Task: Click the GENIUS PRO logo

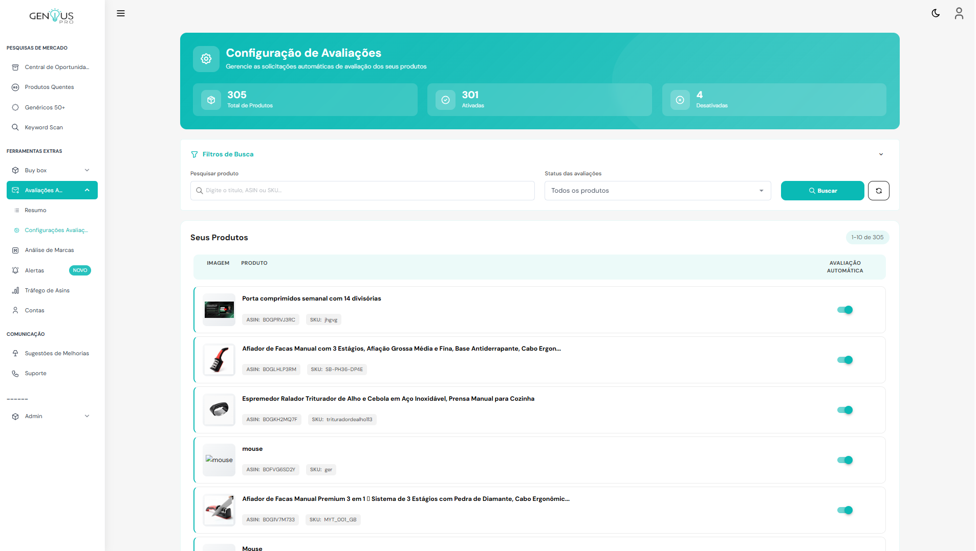Action: (x=52, y=16)
